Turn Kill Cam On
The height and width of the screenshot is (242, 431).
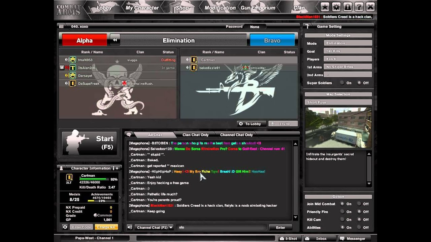coord(342,219)
